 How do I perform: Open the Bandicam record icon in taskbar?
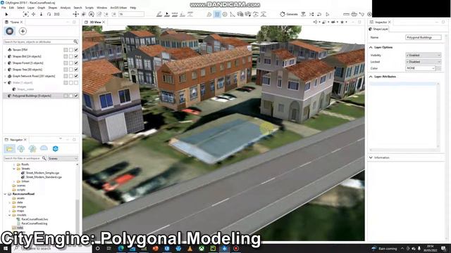pos(236,248)
